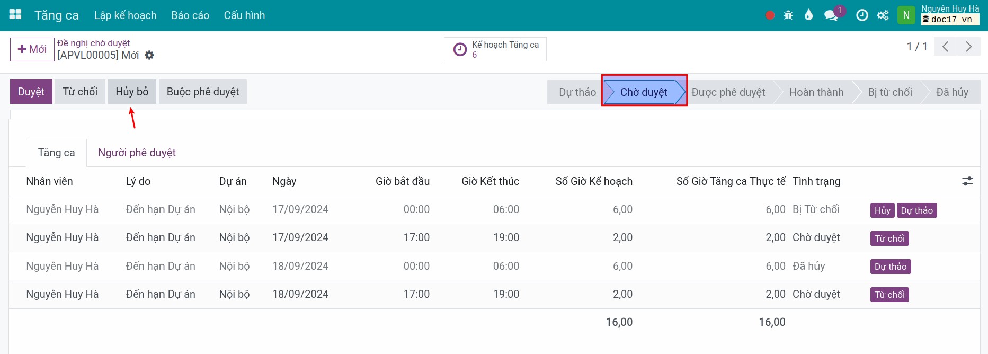Click Từ chối on 17/09/2024 17:00 row
This screenshot has width=988, height=354.
click(x=889, y=238)
